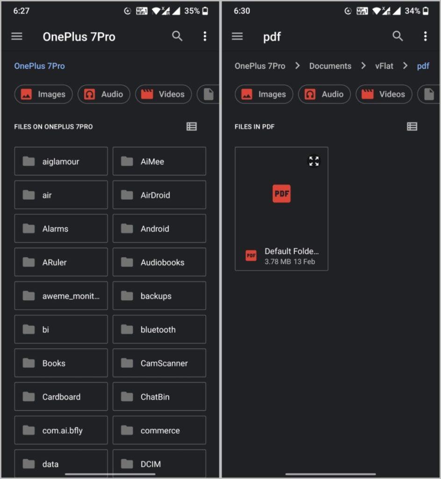Open hamburger menu in pdf screen
This screenshot has width=441, height=479.
point(237,36)
